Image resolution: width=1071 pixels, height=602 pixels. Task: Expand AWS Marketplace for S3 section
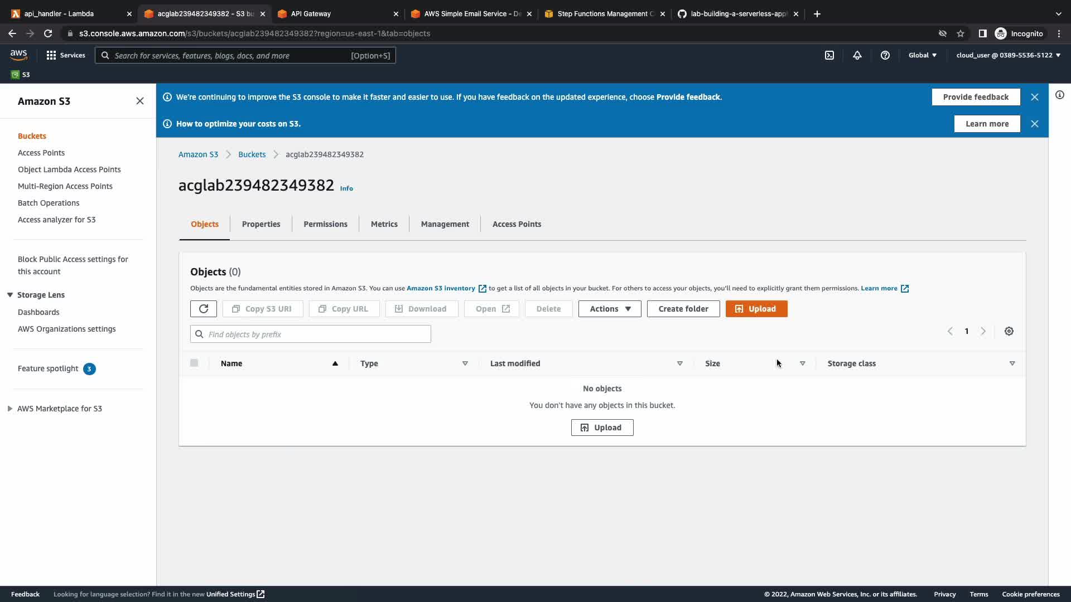click(10, 409)
